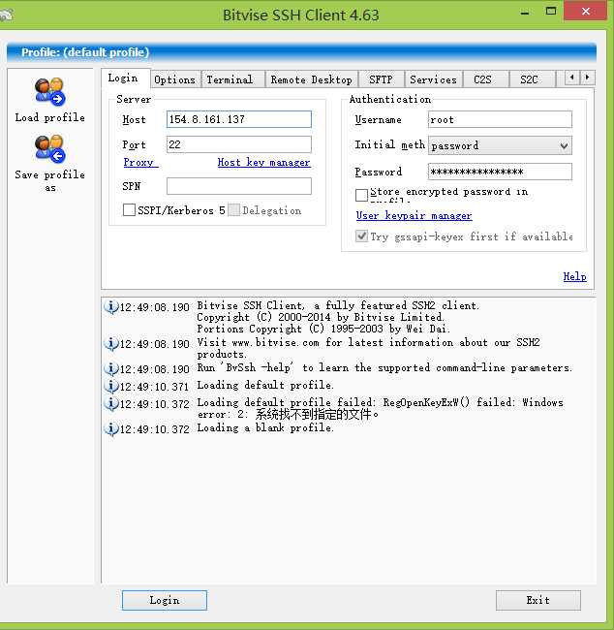614x630 pixels.
Task: Click the 'Profile: (default profile)' header
Action: pyautogui.click(x=301, y=52)
